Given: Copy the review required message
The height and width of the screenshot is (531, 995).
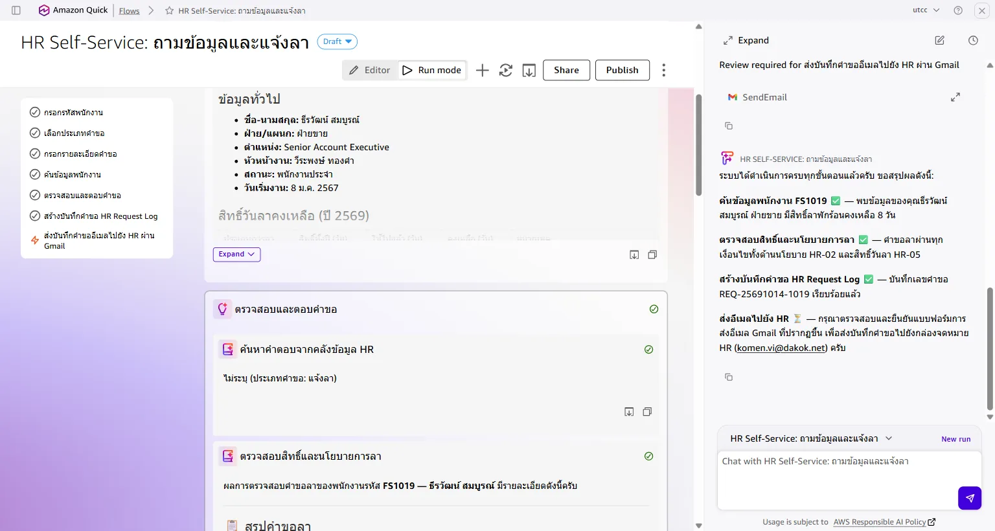Looking at the screenshot, I should pos(729,126).
